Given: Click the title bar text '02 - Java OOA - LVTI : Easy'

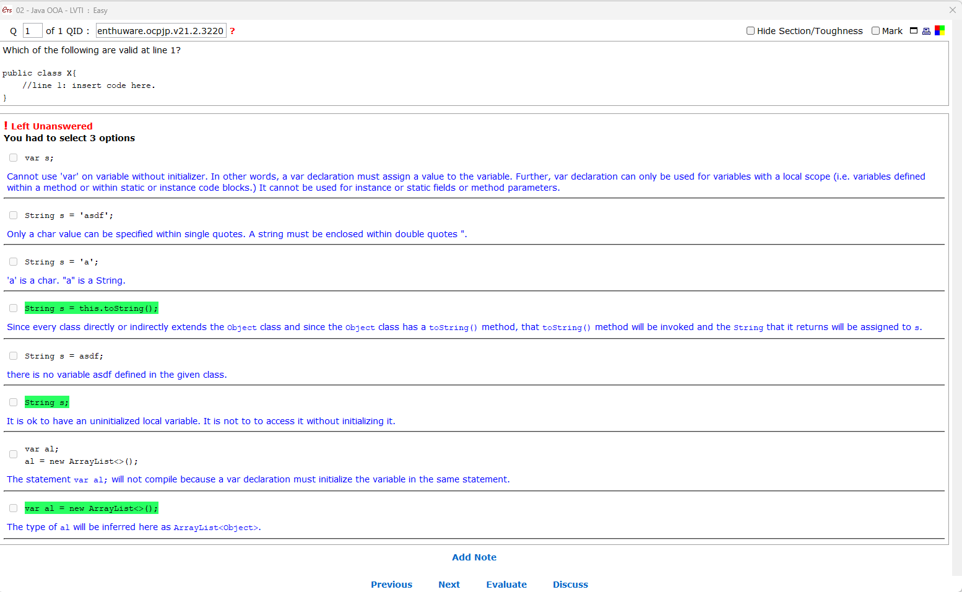Looking at the screenshot, I should tap(62, 11).
